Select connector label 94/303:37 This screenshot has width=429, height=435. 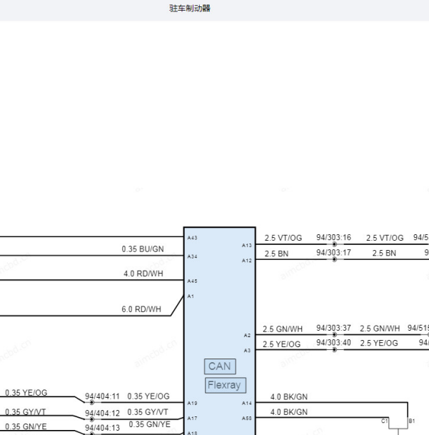point(334,328)
